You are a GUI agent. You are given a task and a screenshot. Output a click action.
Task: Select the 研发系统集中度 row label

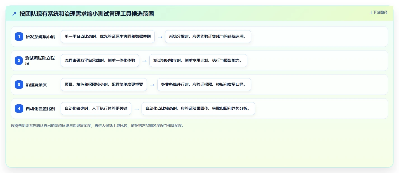(41, 37)
